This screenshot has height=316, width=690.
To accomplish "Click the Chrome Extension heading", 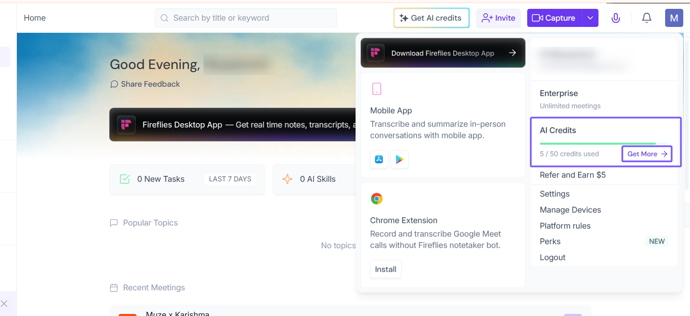I will 404,220.
